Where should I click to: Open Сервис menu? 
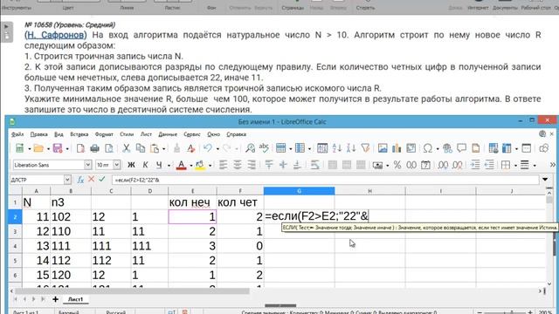192,134
